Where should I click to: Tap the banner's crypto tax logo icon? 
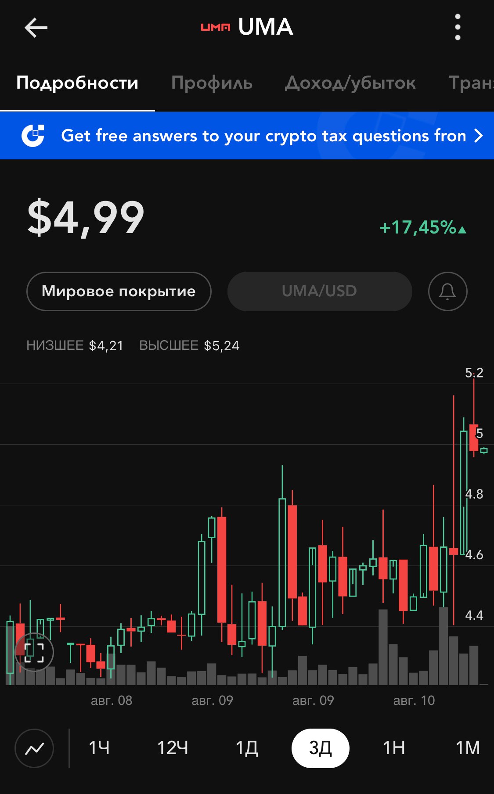click(33, 136)
